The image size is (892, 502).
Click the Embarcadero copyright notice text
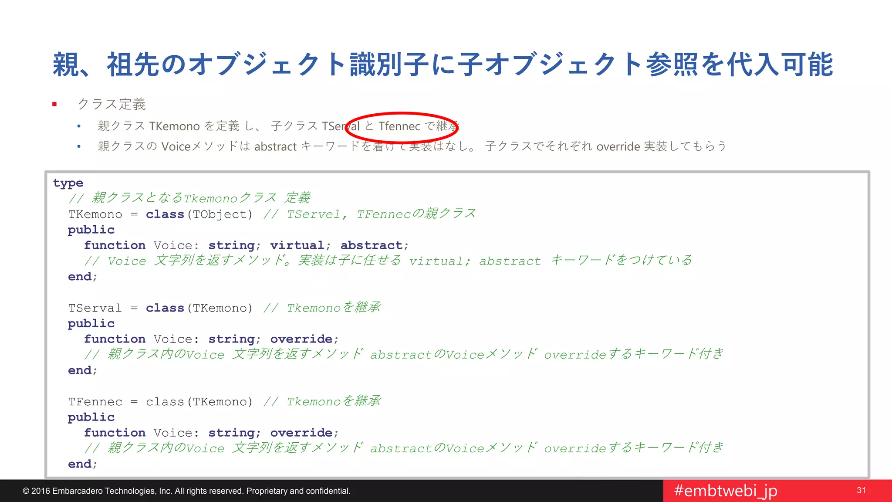coord(186,491)
